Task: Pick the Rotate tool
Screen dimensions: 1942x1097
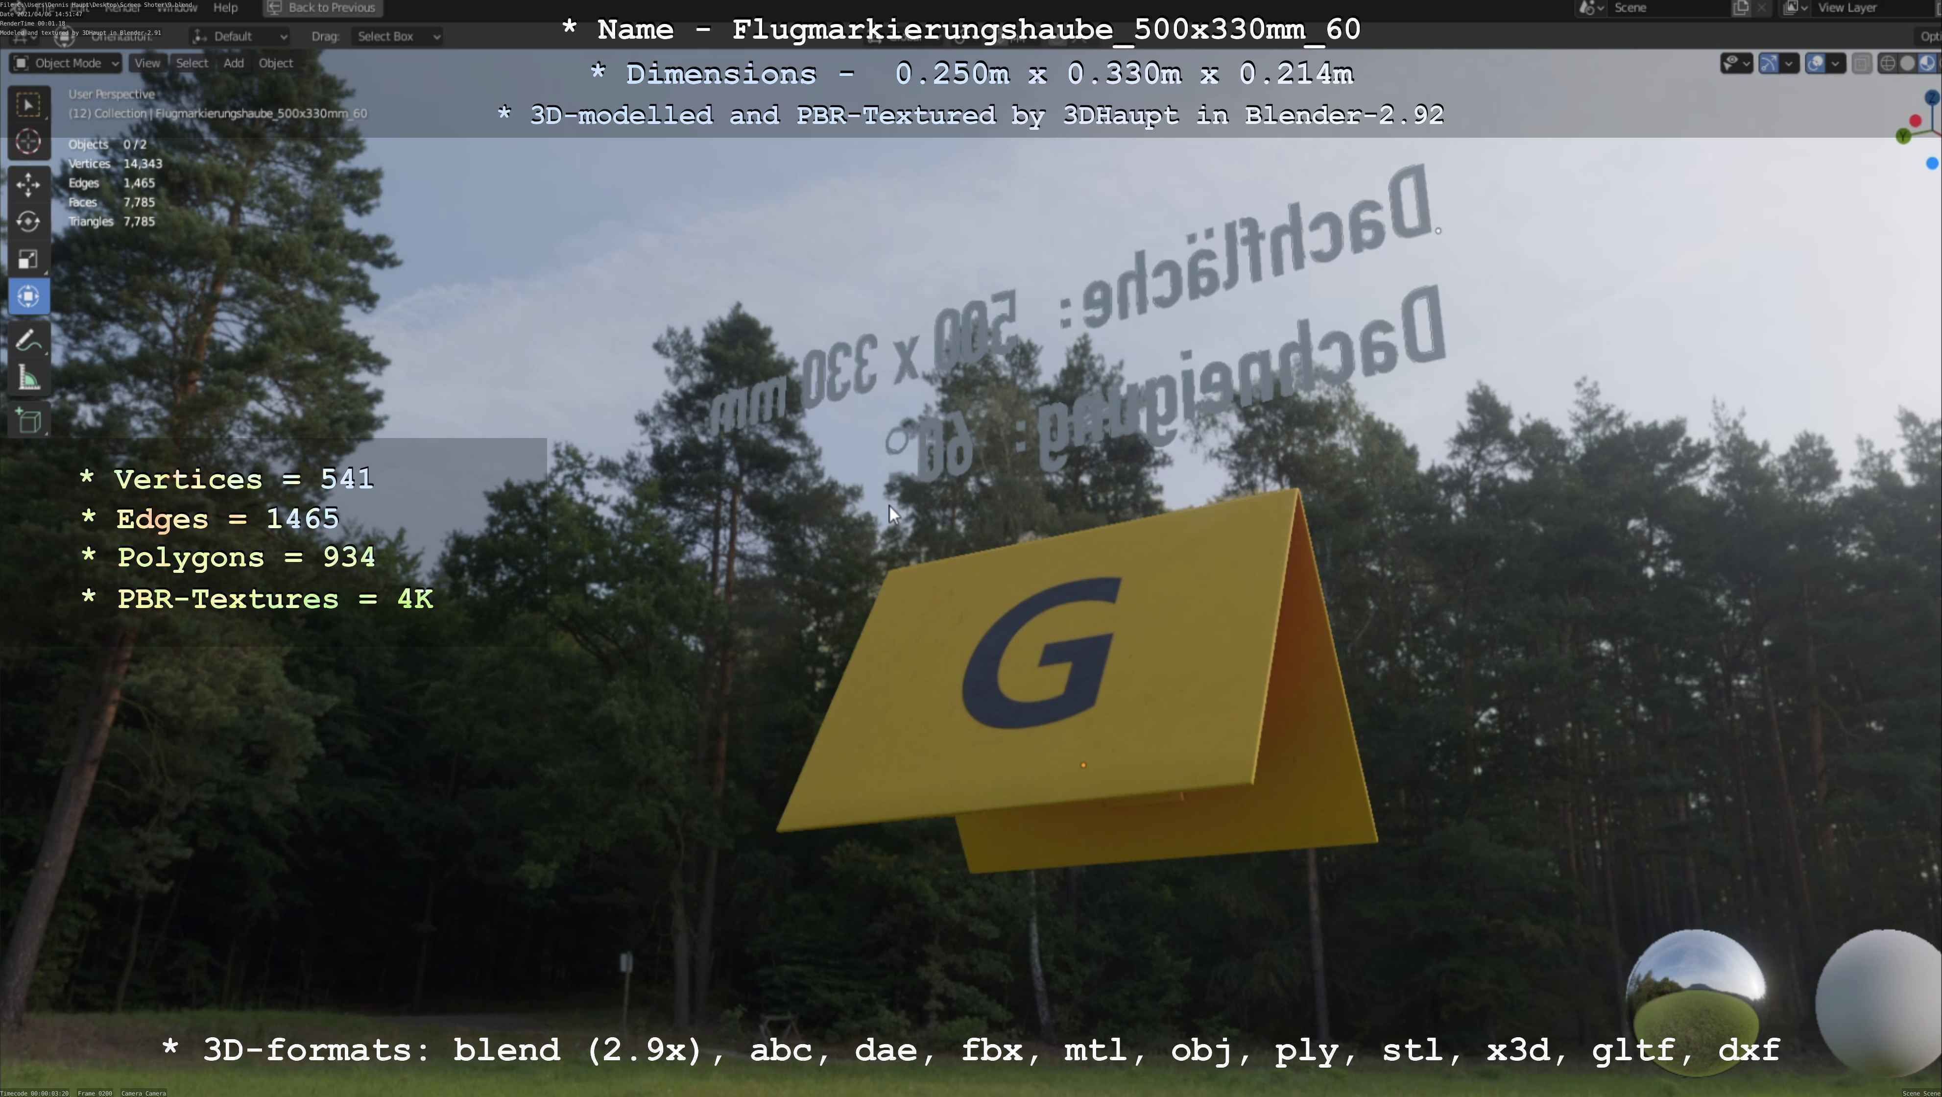Action: pos(28,221)
